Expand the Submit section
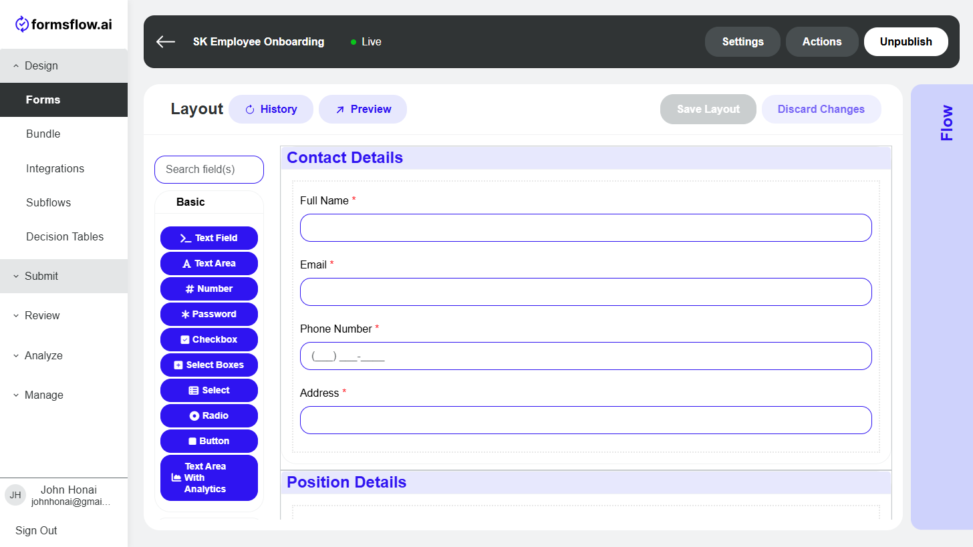973x547 pixels. [x=63, y=276]
